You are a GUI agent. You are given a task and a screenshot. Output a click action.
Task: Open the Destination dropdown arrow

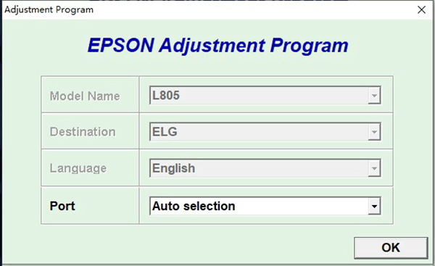[374, 132]
